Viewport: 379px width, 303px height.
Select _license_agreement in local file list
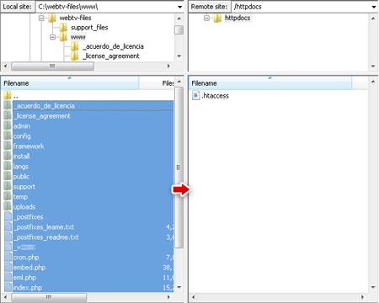(x=88, y=116)
